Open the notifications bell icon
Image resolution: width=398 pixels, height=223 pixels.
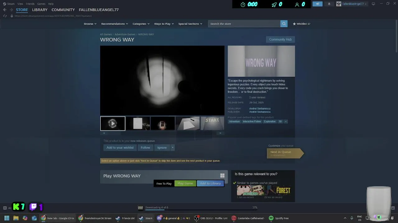click(x=329, y=4)
